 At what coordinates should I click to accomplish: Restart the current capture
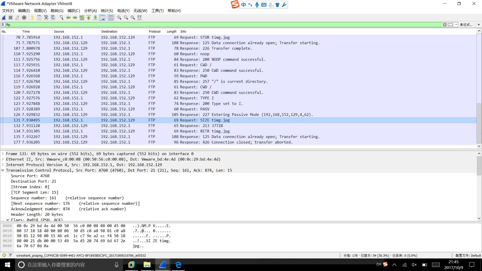[17, 18]
